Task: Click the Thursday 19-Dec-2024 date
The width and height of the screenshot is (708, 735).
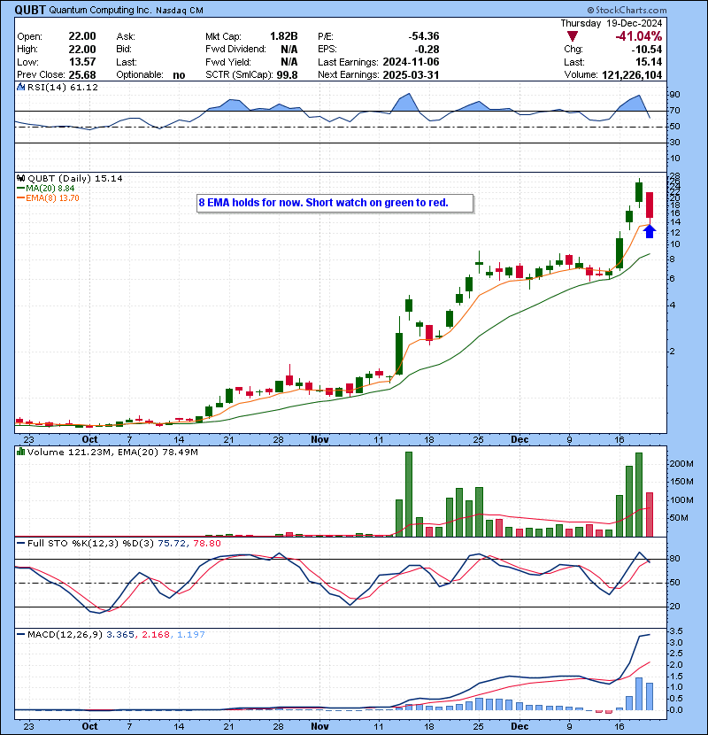Action: coord(612,23)
